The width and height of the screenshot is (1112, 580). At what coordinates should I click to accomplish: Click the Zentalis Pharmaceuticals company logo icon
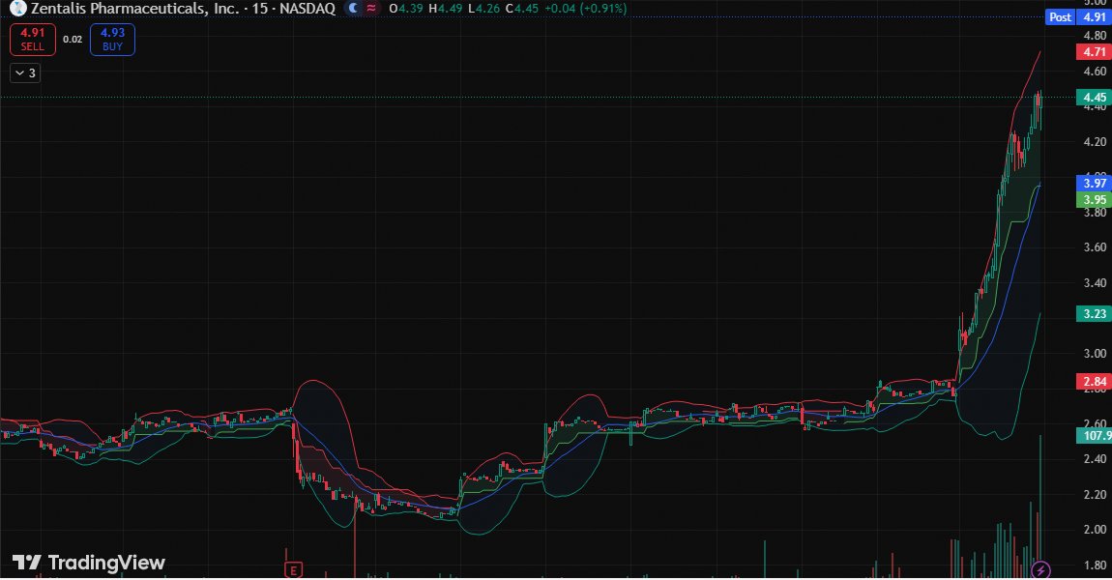coord(17,9)
